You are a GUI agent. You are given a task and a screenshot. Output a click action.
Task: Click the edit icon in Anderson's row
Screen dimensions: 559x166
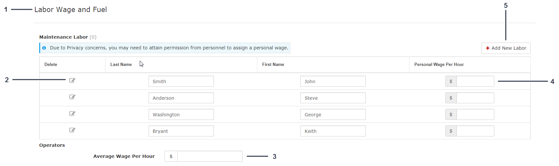(x=72, y=97)
